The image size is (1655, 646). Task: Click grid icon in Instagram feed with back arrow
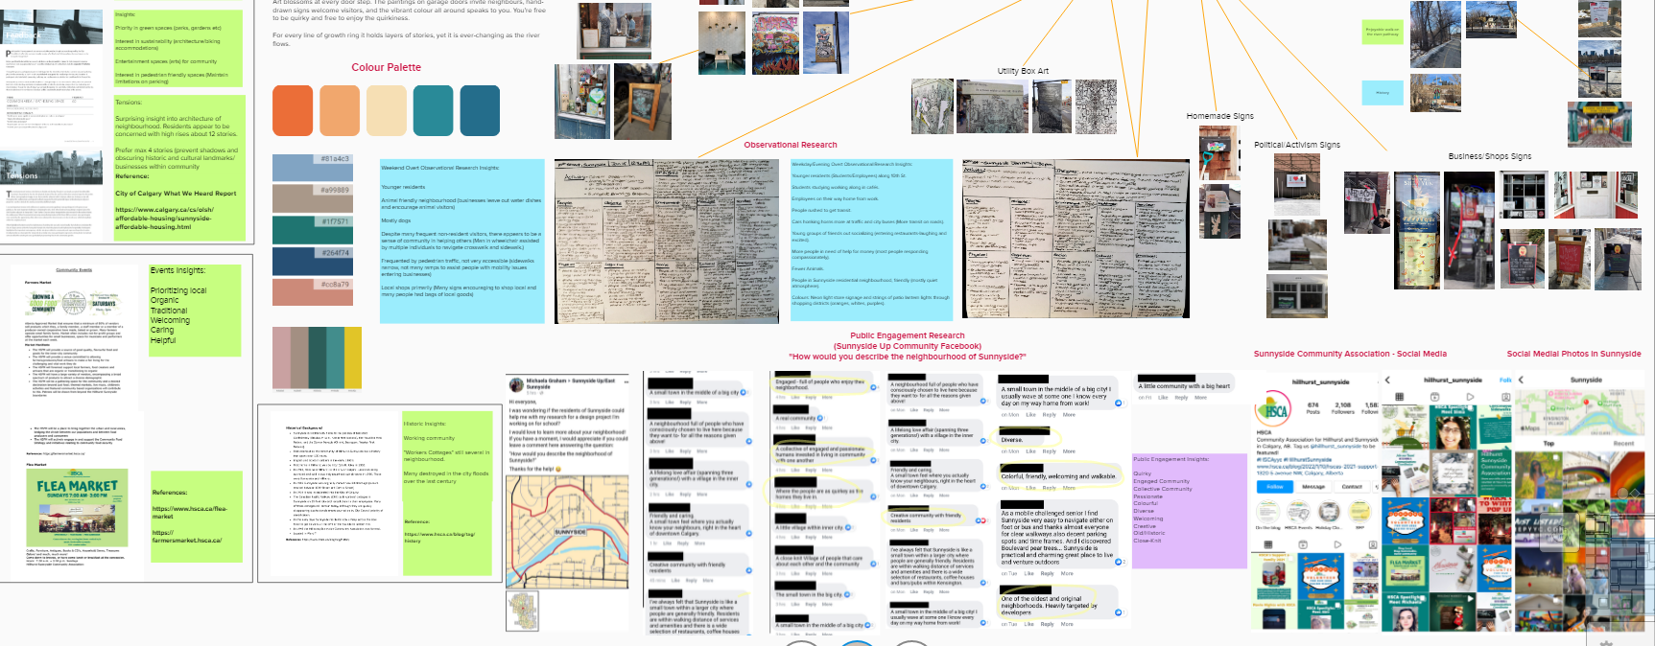[1399, 396]
